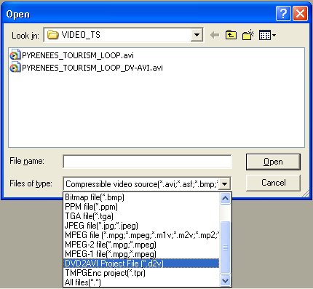Open the view options arrow beside View Menu

tap(274, 36)
